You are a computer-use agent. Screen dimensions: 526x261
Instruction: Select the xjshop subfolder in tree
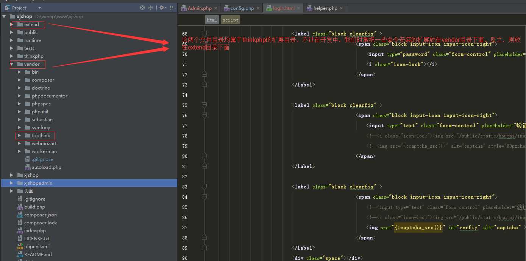point(31,175)
